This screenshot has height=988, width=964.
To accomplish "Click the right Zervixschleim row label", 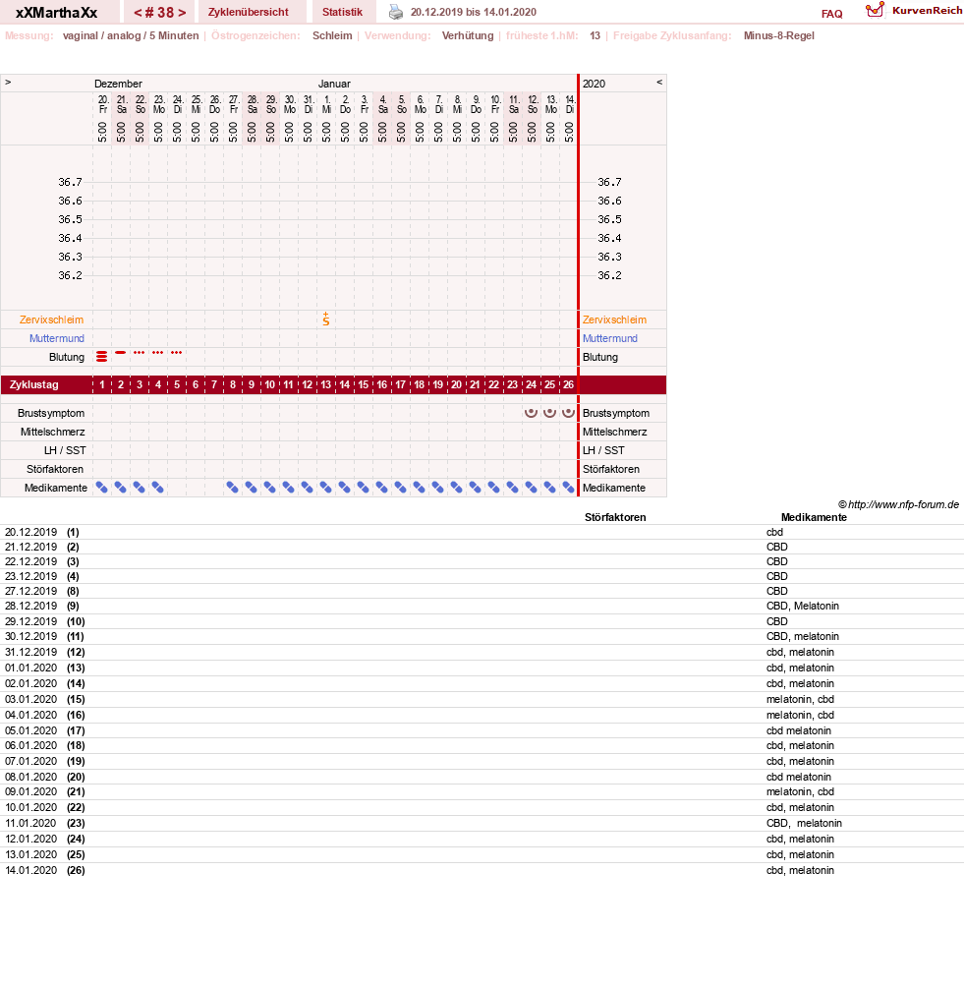I will 614,320.
